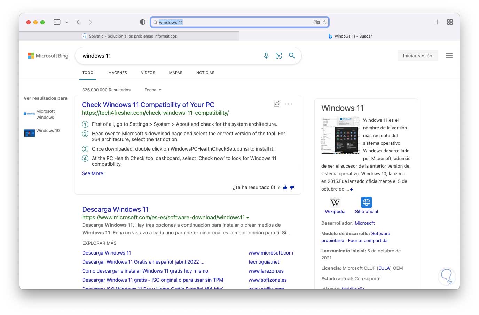Open the Wikipedia icon link

(x=335, y=202)
